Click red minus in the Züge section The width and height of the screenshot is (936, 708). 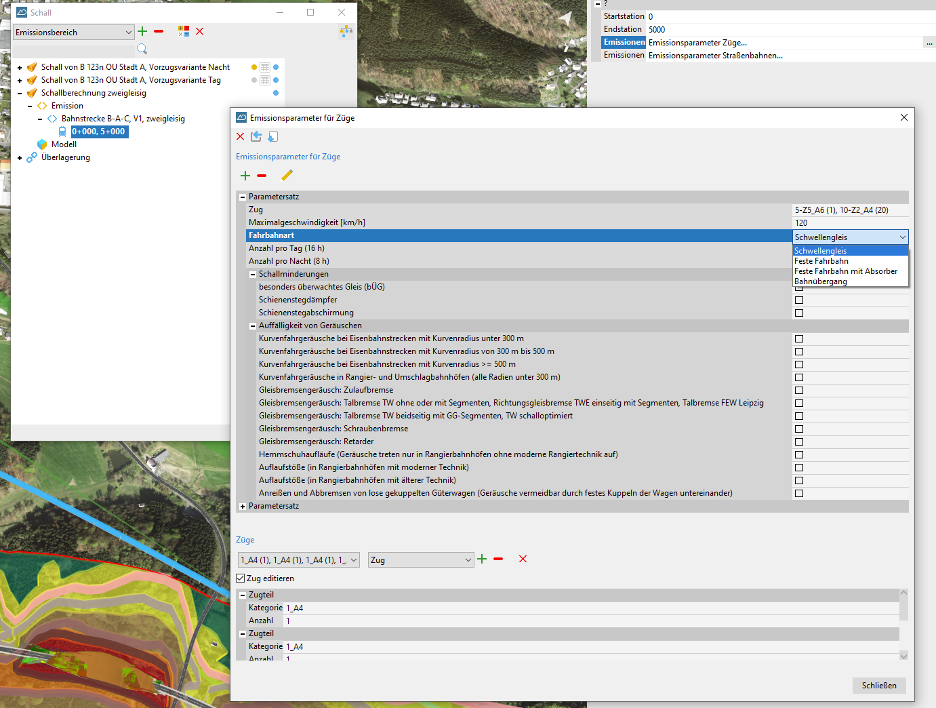[498, 559]
